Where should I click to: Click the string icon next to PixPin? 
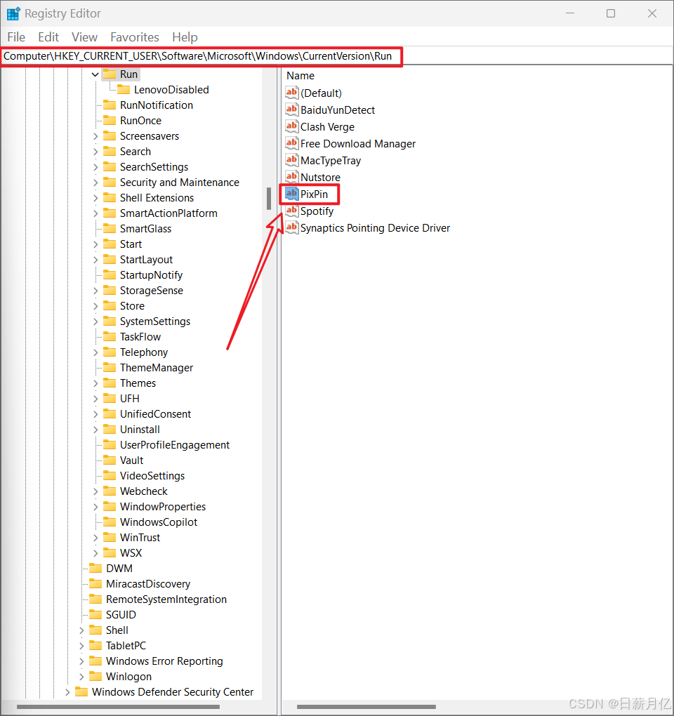[x=292, y=194]
